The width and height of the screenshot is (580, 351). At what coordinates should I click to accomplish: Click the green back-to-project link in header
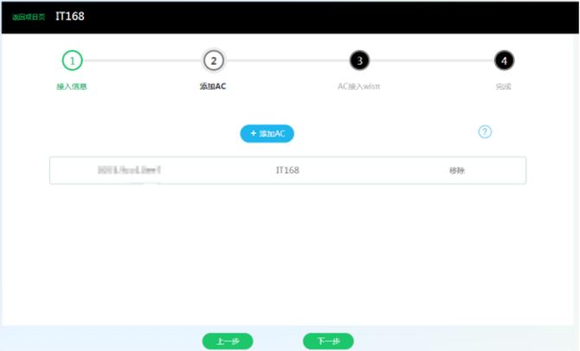[x=29, y=17]
